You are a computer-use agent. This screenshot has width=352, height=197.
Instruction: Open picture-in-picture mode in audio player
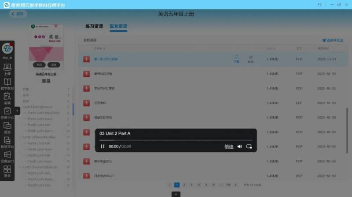coord(249,147)
